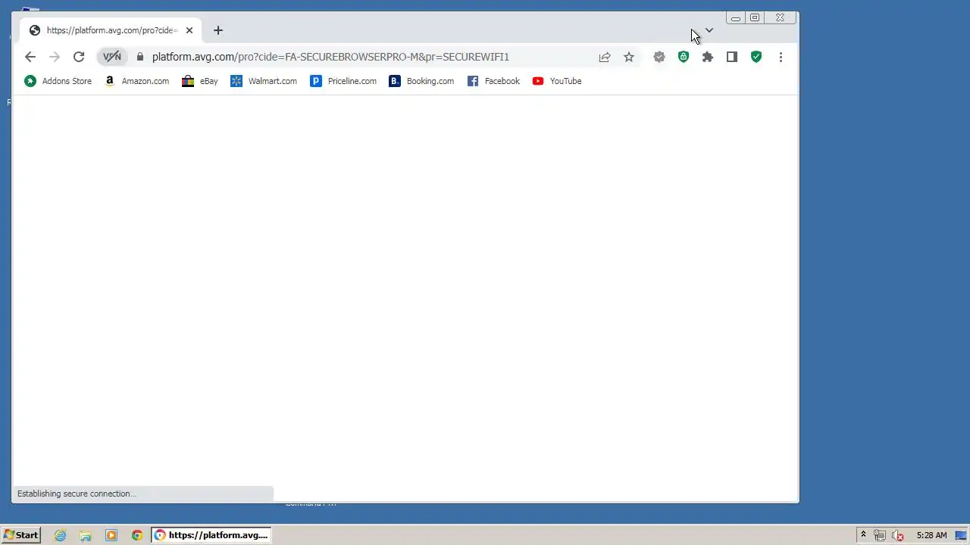This screenshot has width=970, height=545.
Task: Toggle the VPN button in address bar
Action: pyautogui.click(x=112, y=57)
